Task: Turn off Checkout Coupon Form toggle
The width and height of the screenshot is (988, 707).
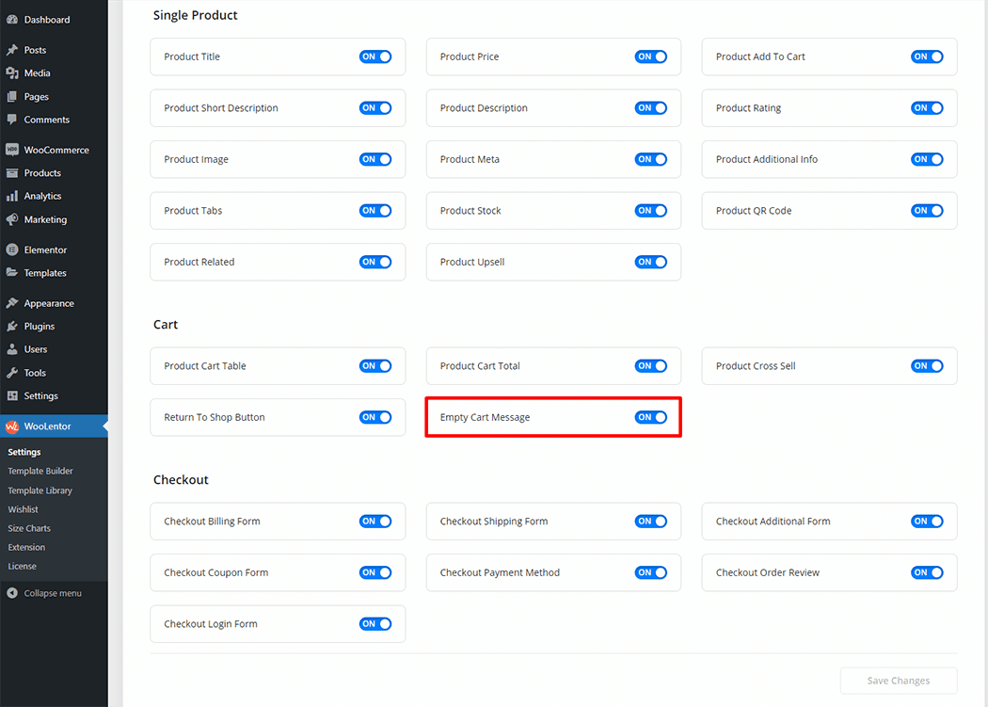Action: pyautogui.click(x=374, y=572)
